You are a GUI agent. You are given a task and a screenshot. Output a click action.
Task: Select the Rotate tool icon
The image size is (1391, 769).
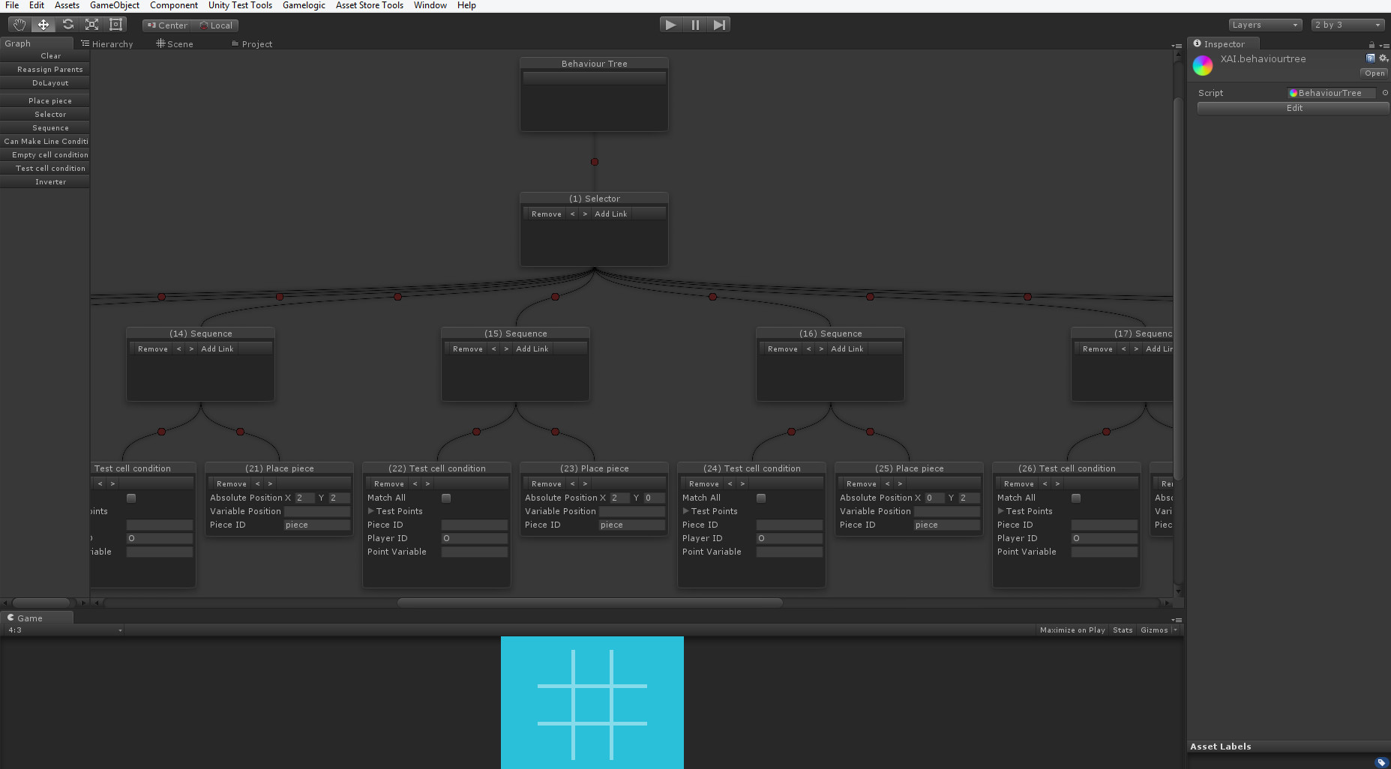pos(67,25)
